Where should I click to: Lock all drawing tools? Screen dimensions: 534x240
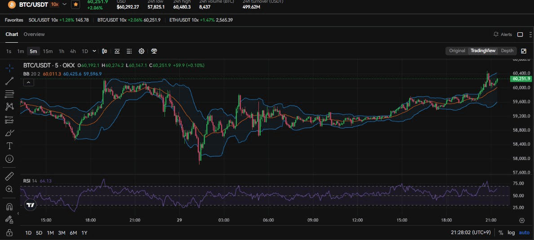tap(9, 233)
